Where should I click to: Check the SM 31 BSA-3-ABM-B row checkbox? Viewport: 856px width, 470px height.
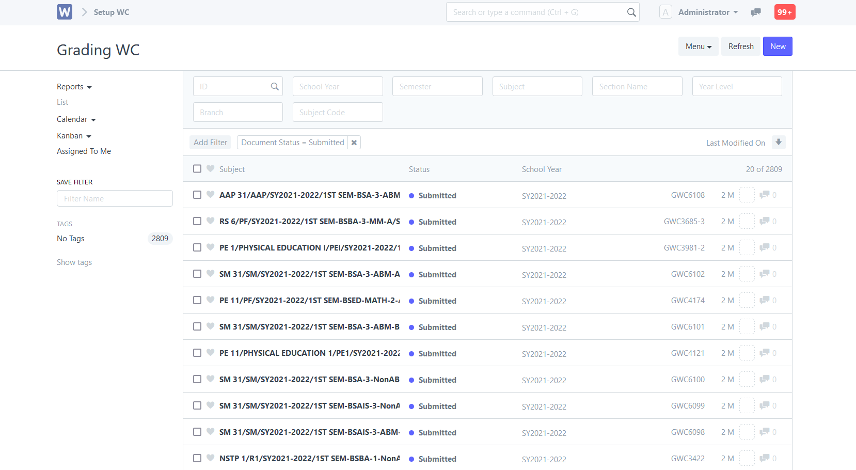pyautogui.click(x=197, y=326)
